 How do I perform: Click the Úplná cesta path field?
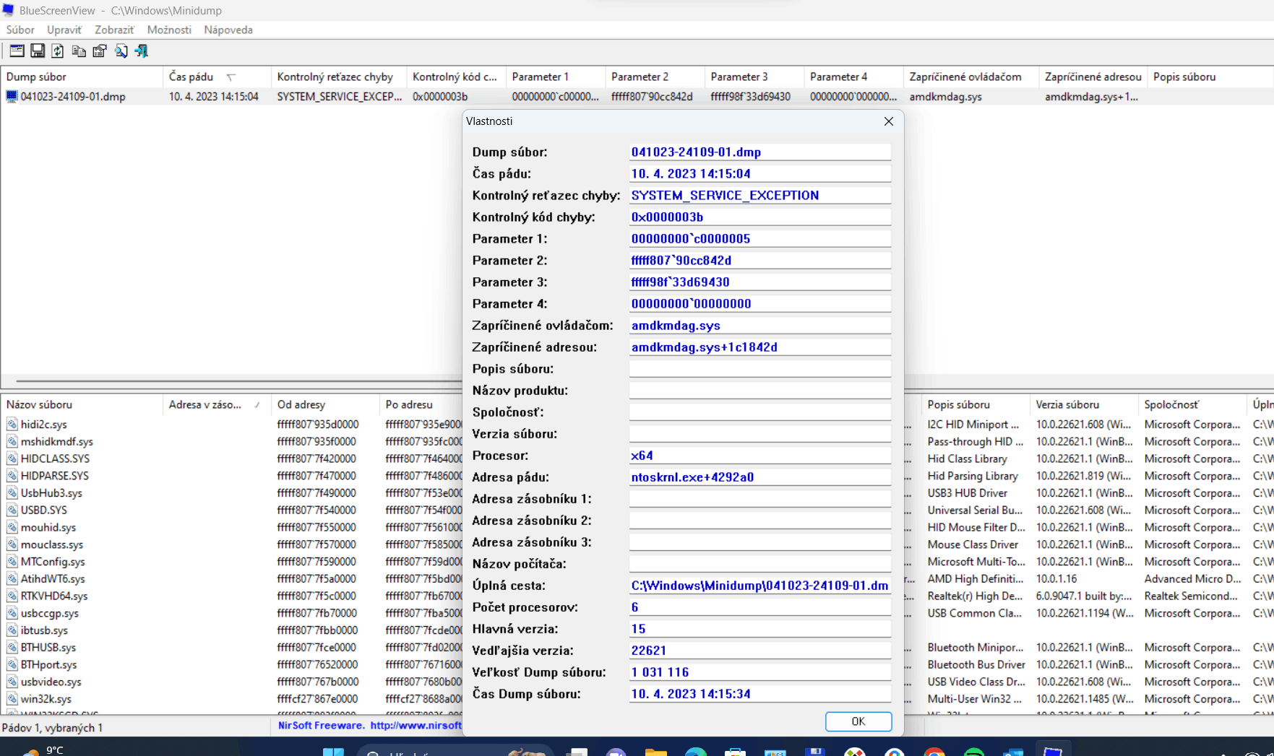pyautogui.click(x=760, y=585)
